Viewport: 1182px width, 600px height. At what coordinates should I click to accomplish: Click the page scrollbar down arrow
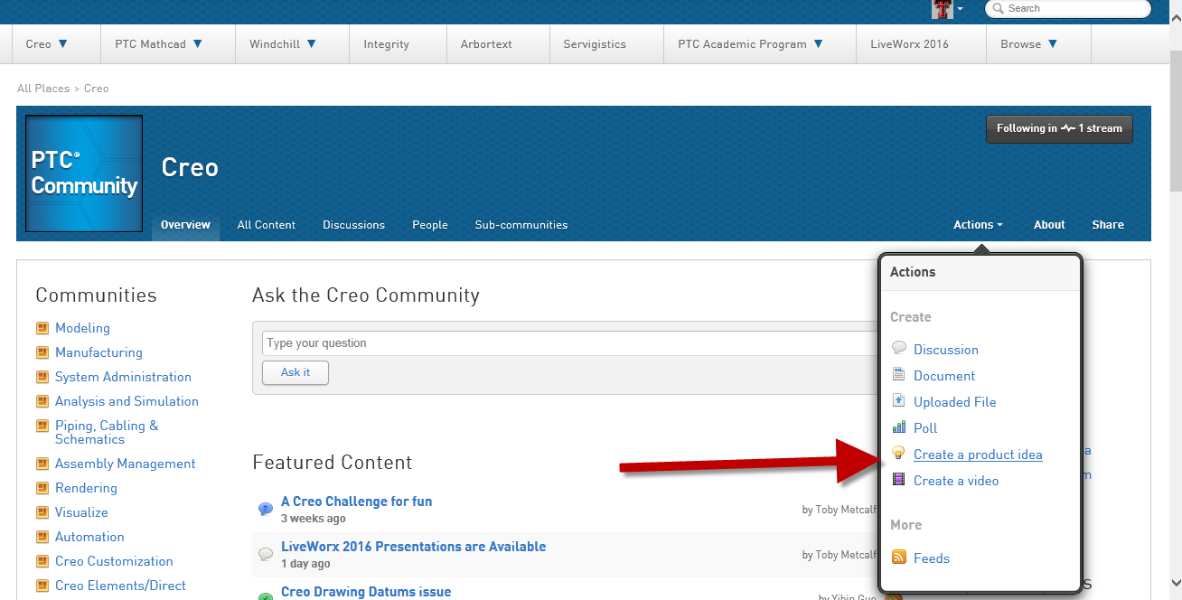coord(1175,584)
